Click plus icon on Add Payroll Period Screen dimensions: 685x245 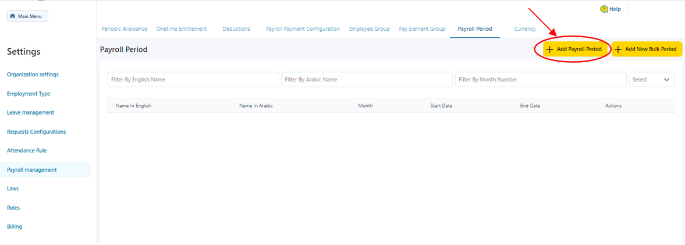(x=549, y=49)
